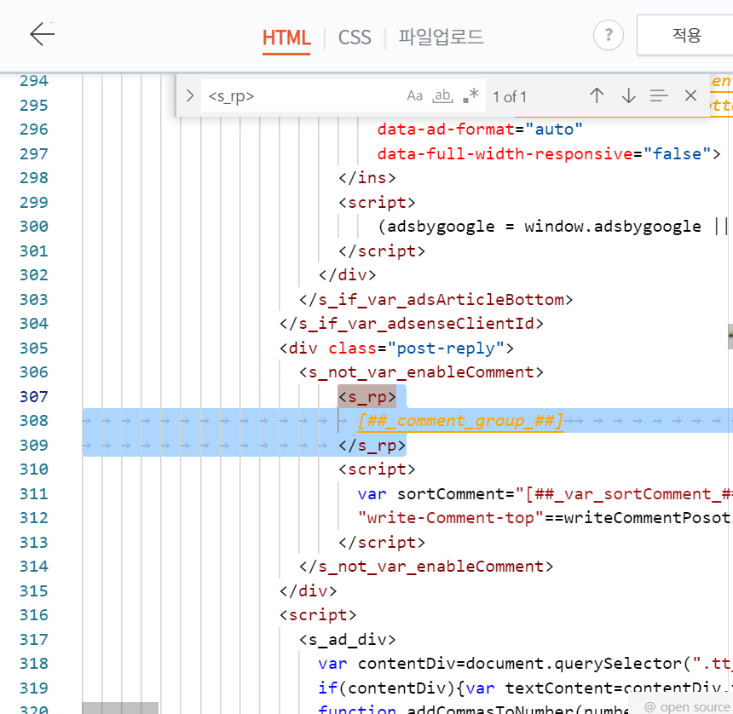733x714 pixels.
Task: Click the 적용 apply button
Action: (x=685, y=35)
